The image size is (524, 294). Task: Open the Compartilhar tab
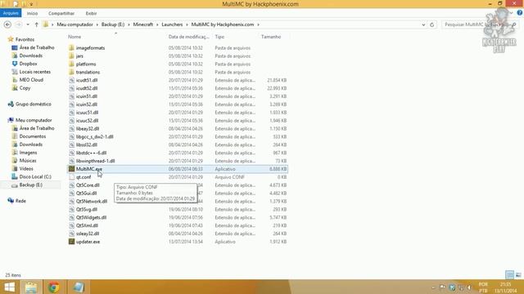coord(61,13)
